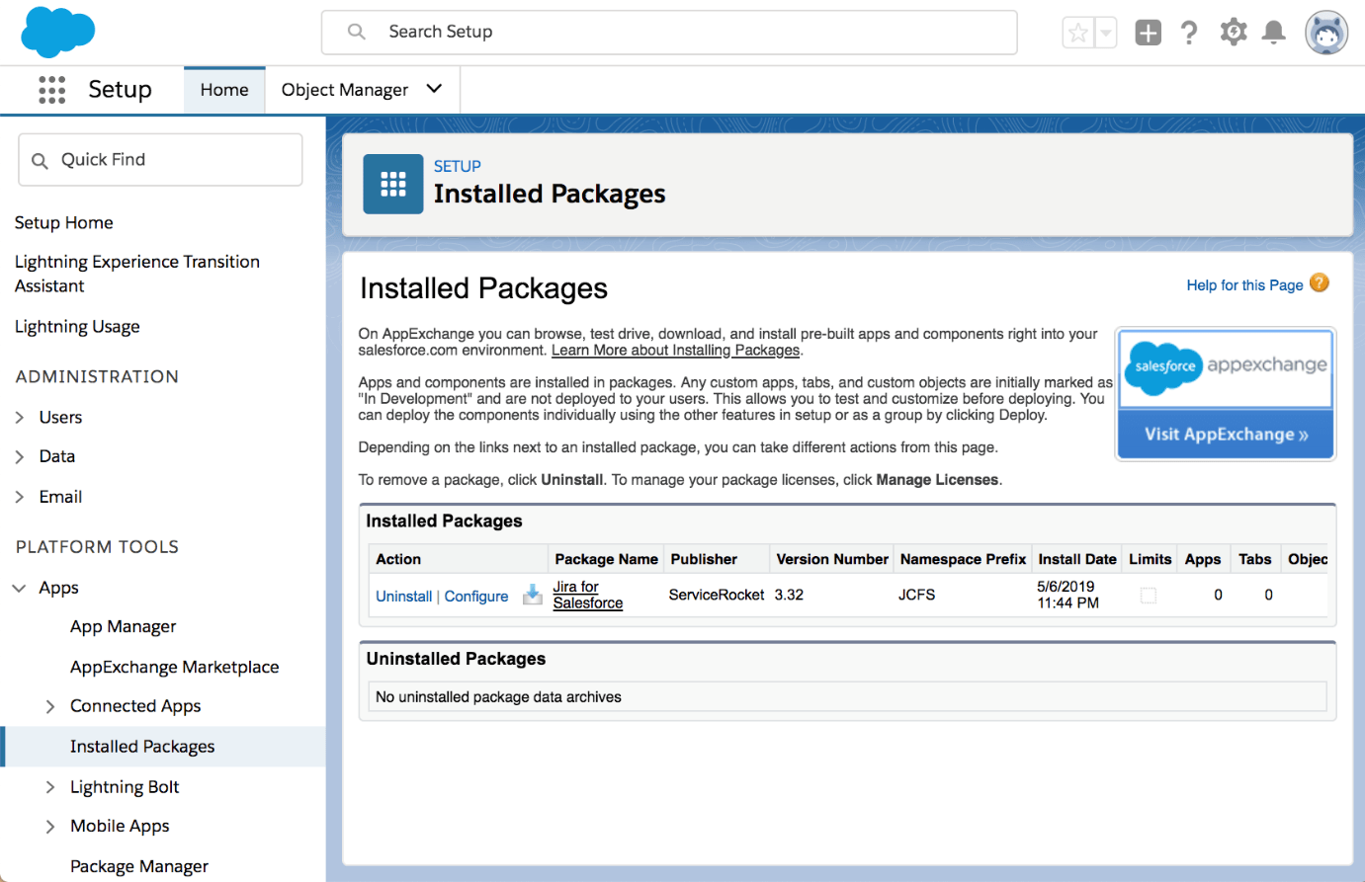Image resolution: width=1365 pixels, height=882 pixels.
Task: Open the favorites list dropdown arrow
Action: [x=1106, y=33]
